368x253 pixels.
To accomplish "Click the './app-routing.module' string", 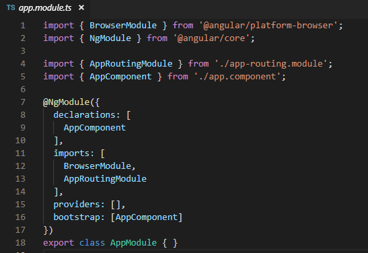I will tap(271, 64).
